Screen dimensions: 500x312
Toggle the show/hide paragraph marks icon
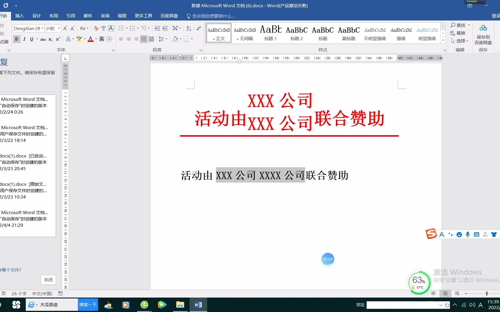[x=198, y=28]
